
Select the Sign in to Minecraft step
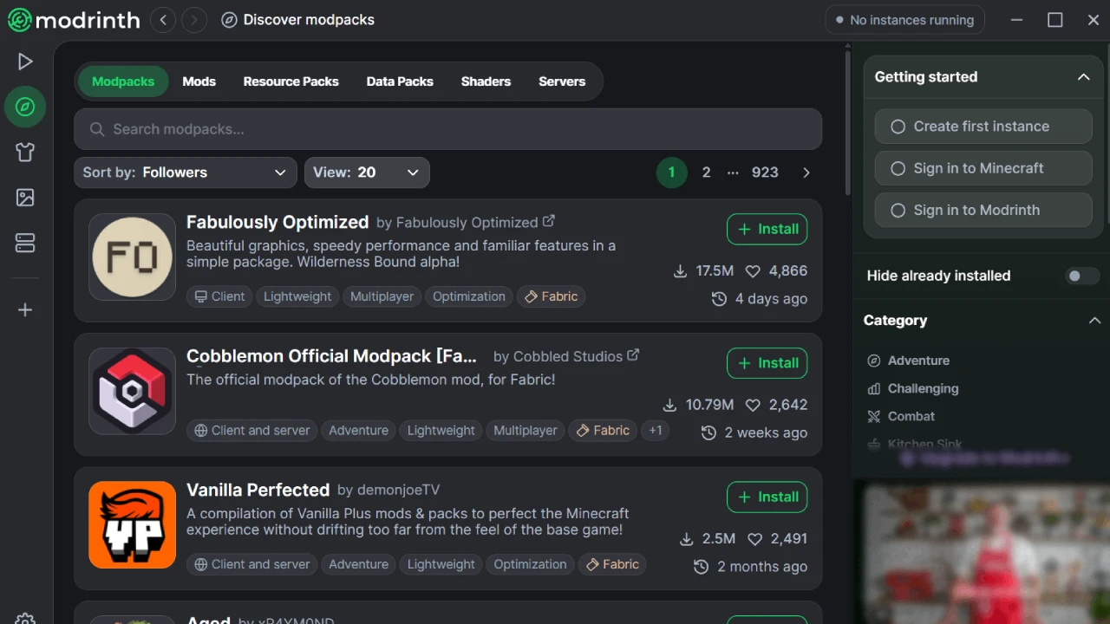tap(983, 168)
